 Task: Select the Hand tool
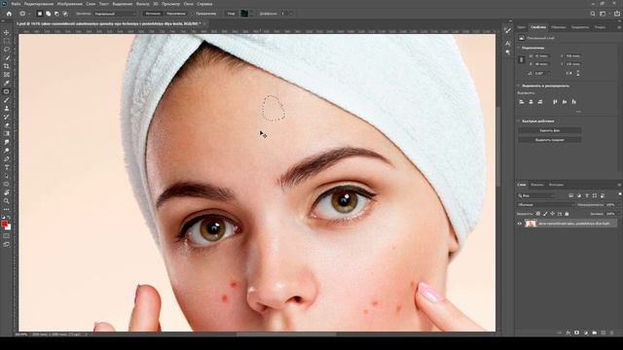(x=7, y=192)
